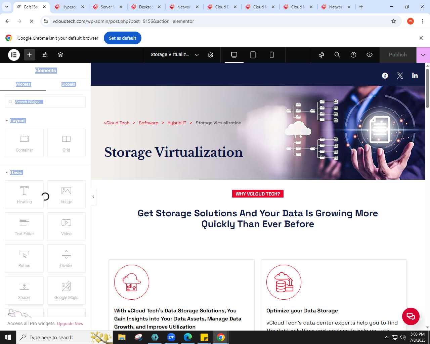This screenshot has width=430, height=344.
Task: Select the Text Editor widget
Action: tap(24, 226)
